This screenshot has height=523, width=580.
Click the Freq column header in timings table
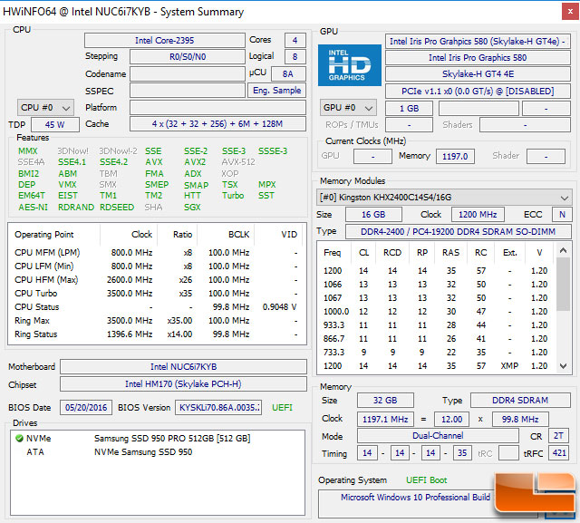point(333,253)
